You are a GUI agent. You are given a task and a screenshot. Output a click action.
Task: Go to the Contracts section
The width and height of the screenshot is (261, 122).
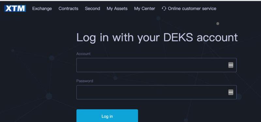69,9
